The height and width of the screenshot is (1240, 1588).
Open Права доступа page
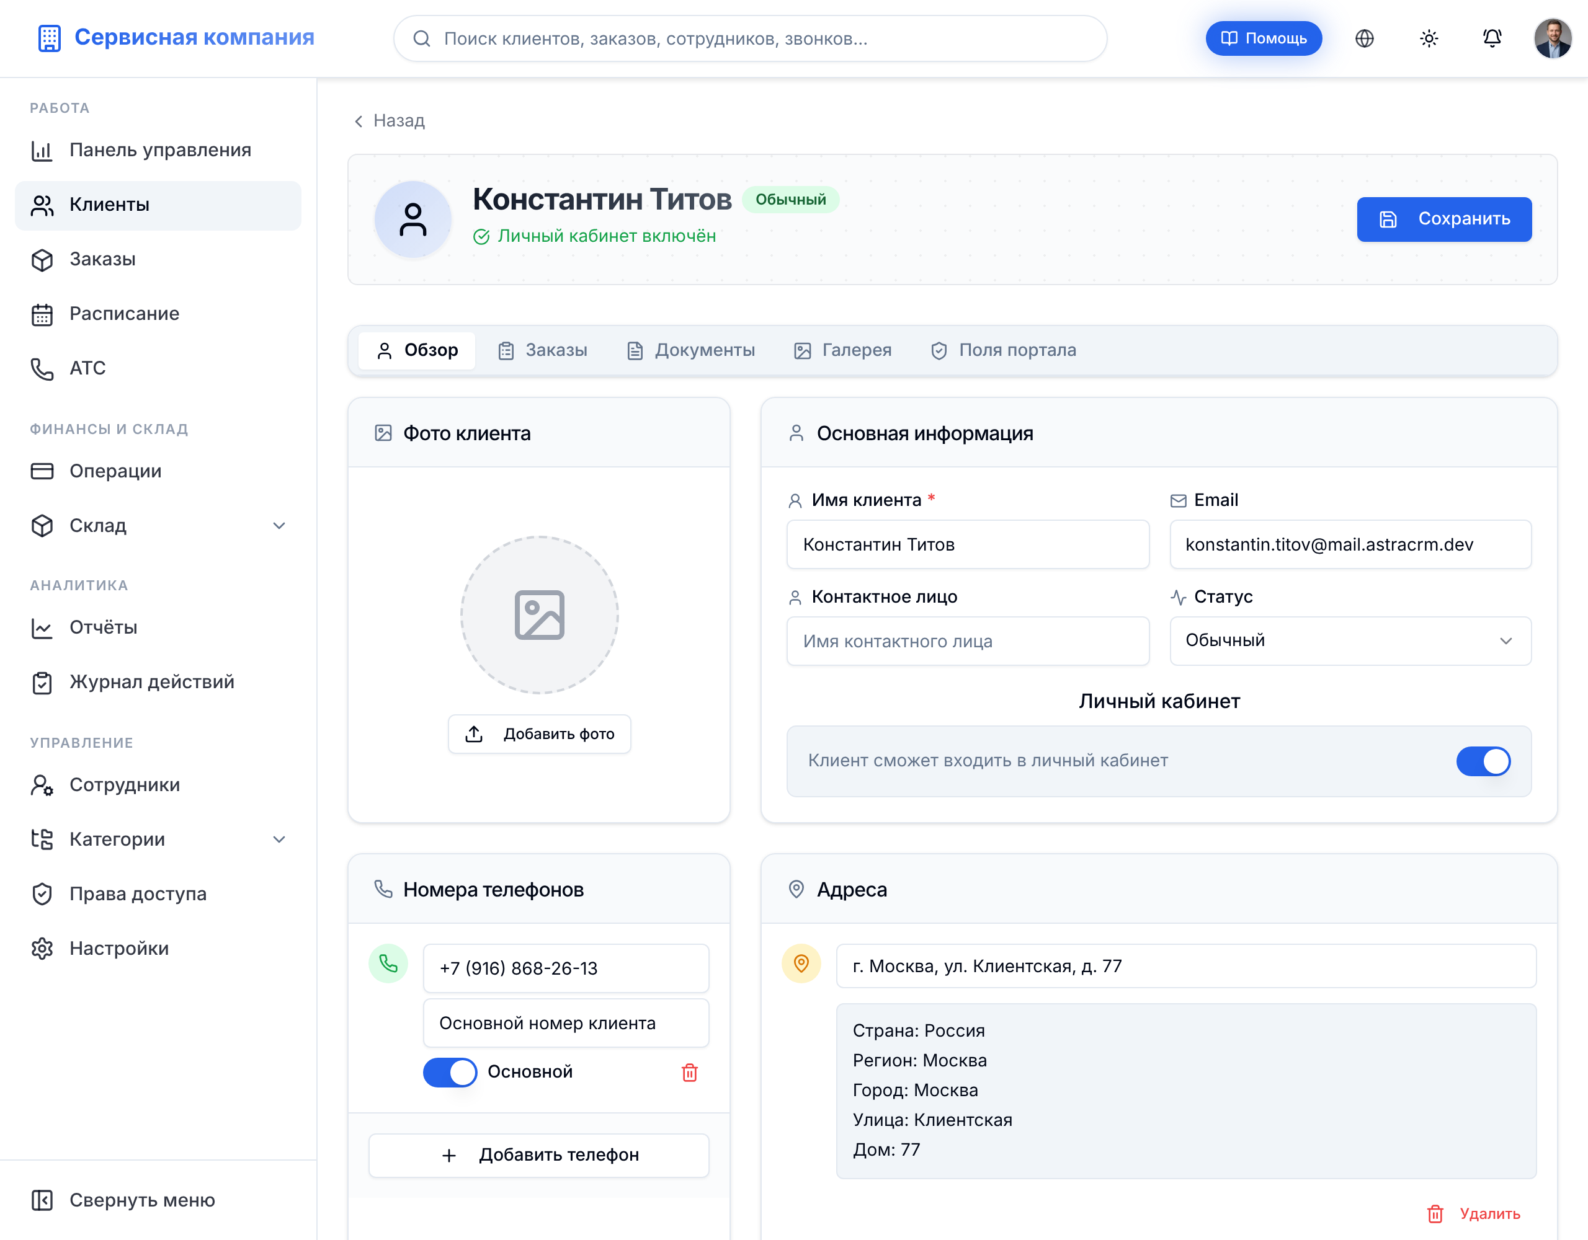click(x=158, y=894)
